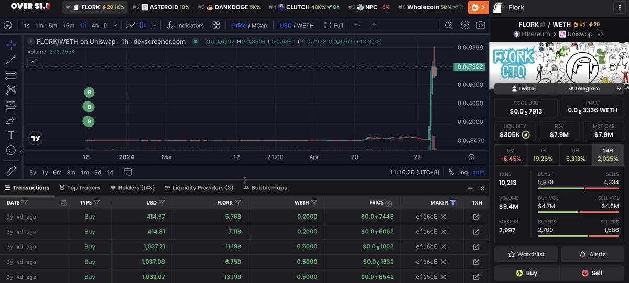Open Indicators menu
This screenshot has height=283, width=629.
[185, 25]
